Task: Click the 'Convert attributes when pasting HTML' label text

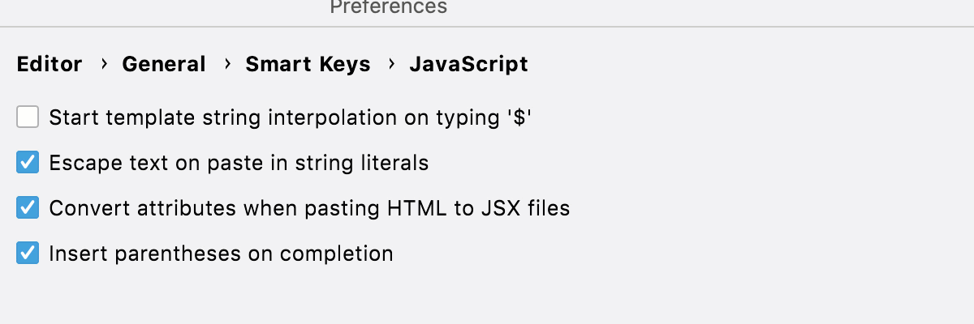Action: point(309,208)
